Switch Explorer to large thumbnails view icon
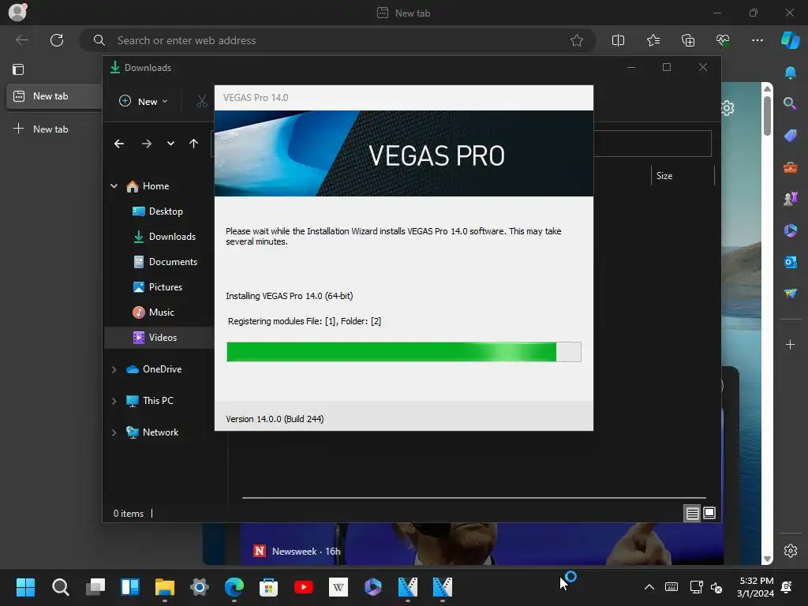Viewport: 808px width, 606px height. coord(709,513)
